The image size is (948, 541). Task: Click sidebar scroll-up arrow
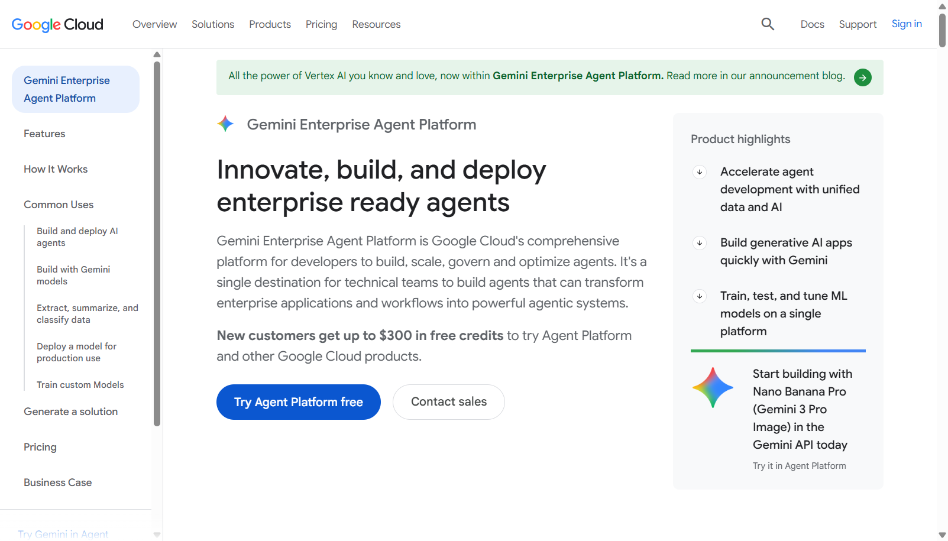pos(157,54)
